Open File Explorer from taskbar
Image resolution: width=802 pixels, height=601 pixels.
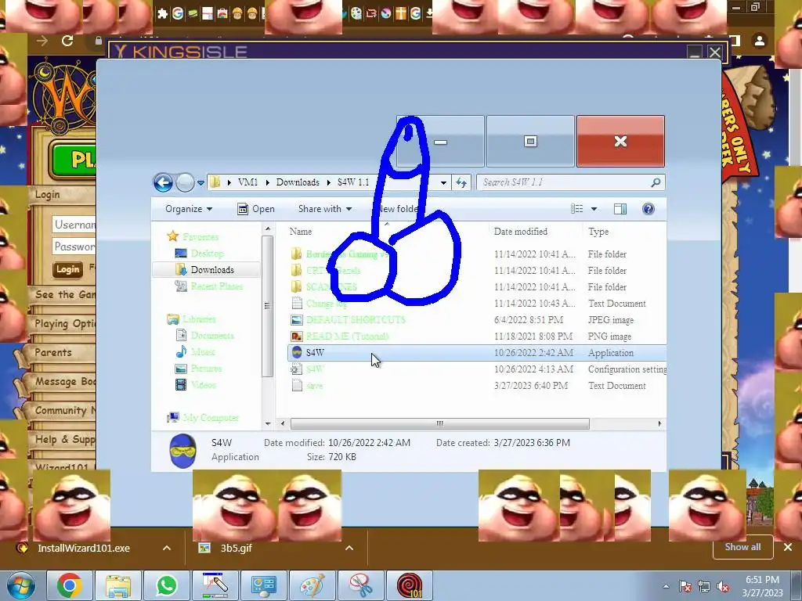tap(118, 585)
